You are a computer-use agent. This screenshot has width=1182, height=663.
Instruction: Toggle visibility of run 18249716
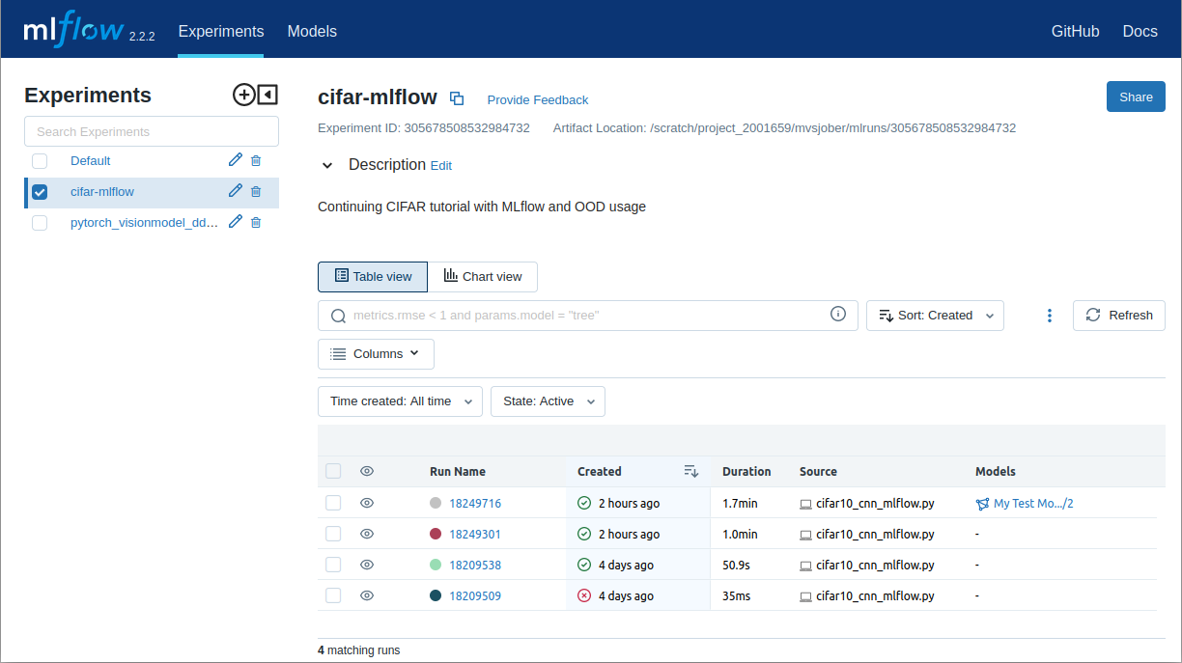pos(366,502)
